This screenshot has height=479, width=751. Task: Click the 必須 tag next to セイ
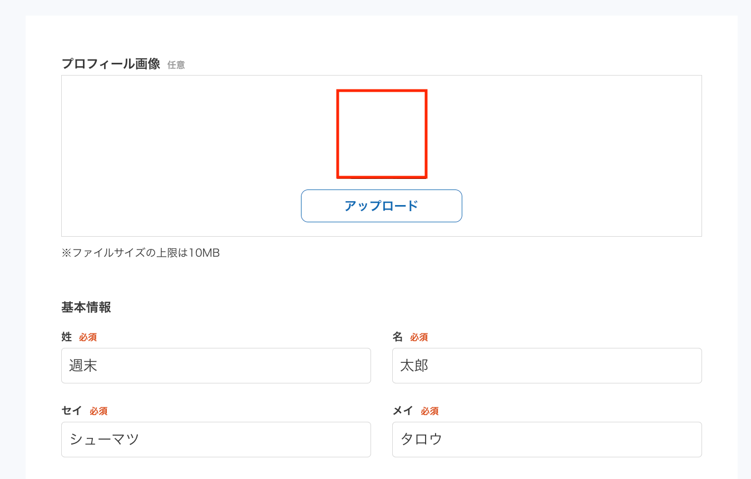tap(98, 411)
